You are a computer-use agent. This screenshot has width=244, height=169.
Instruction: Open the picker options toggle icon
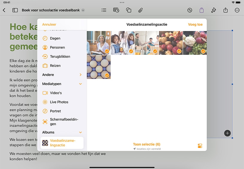coord(200,146)
